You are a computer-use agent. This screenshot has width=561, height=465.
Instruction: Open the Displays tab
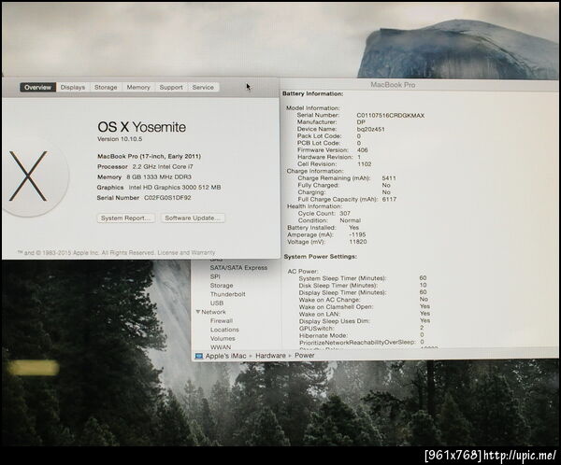point(73,87)
